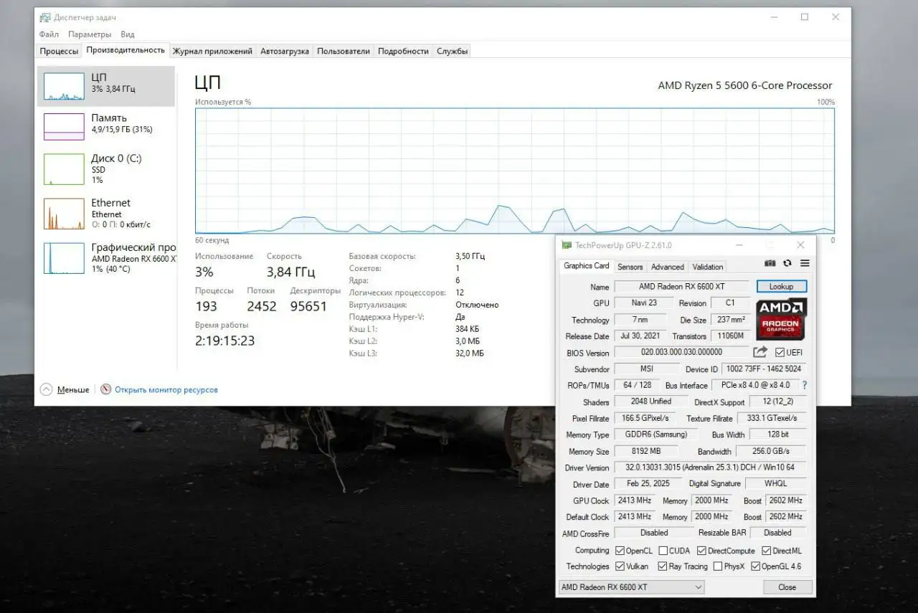Collapse Task Manager with Меньше chevron
This screenshot has width=918, height=613.
tap(47, 389)
